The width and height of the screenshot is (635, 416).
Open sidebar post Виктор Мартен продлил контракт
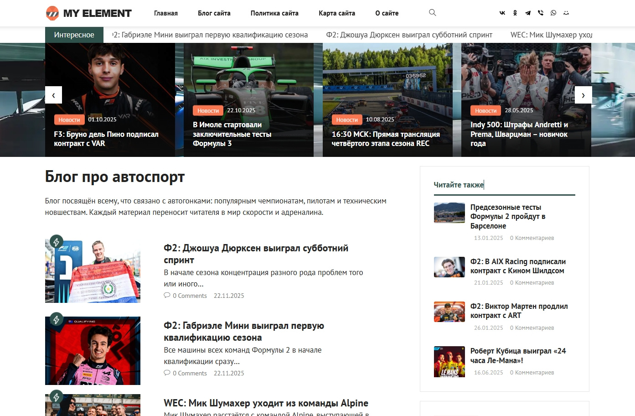519,311
